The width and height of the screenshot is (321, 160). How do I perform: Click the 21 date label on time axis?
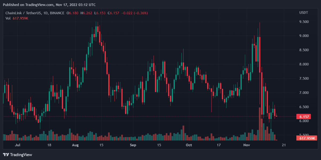click(284, 145)
